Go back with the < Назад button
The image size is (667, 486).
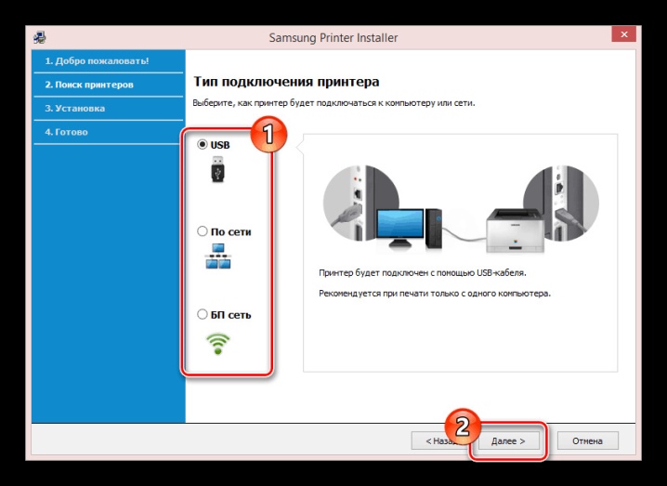[x=441, y=440]
